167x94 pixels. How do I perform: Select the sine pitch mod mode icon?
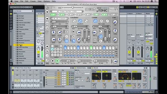coord(73,36)
